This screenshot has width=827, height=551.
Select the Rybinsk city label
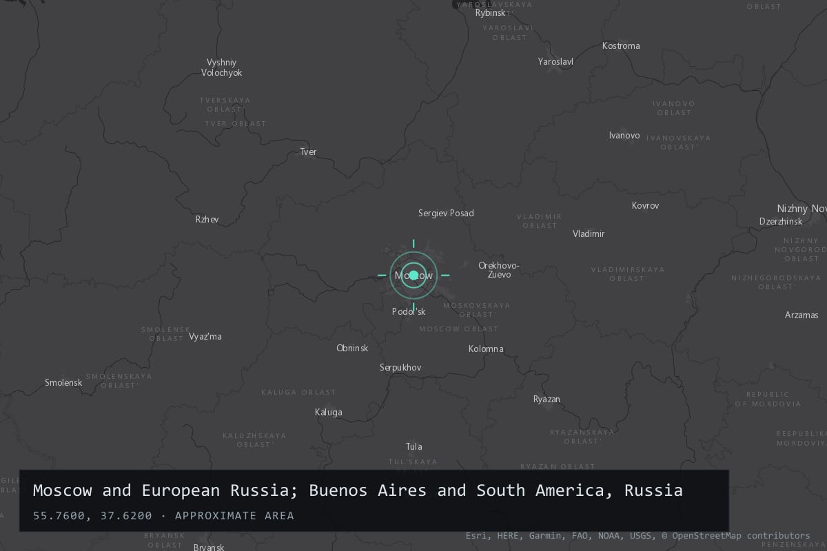[491, 12]
